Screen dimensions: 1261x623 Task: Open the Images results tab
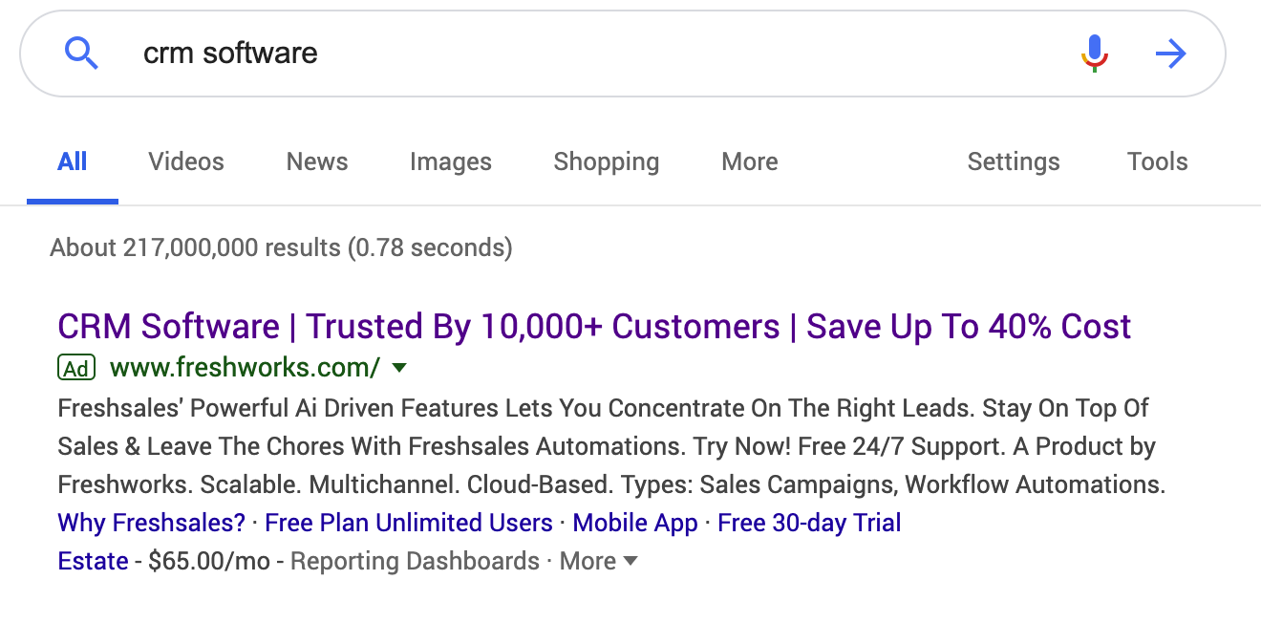tap(450, 162)
